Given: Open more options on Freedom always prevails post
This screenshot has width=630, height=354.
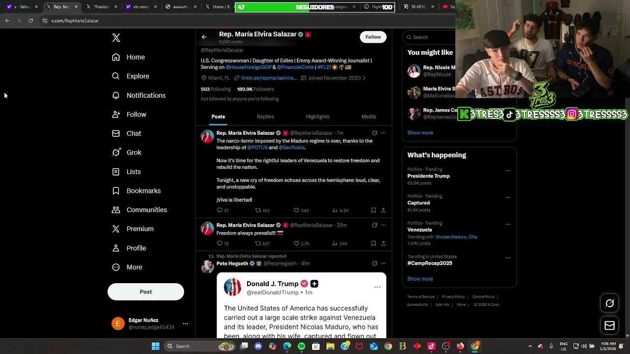Looking at the screenshot, I should (x=383, y=225).
